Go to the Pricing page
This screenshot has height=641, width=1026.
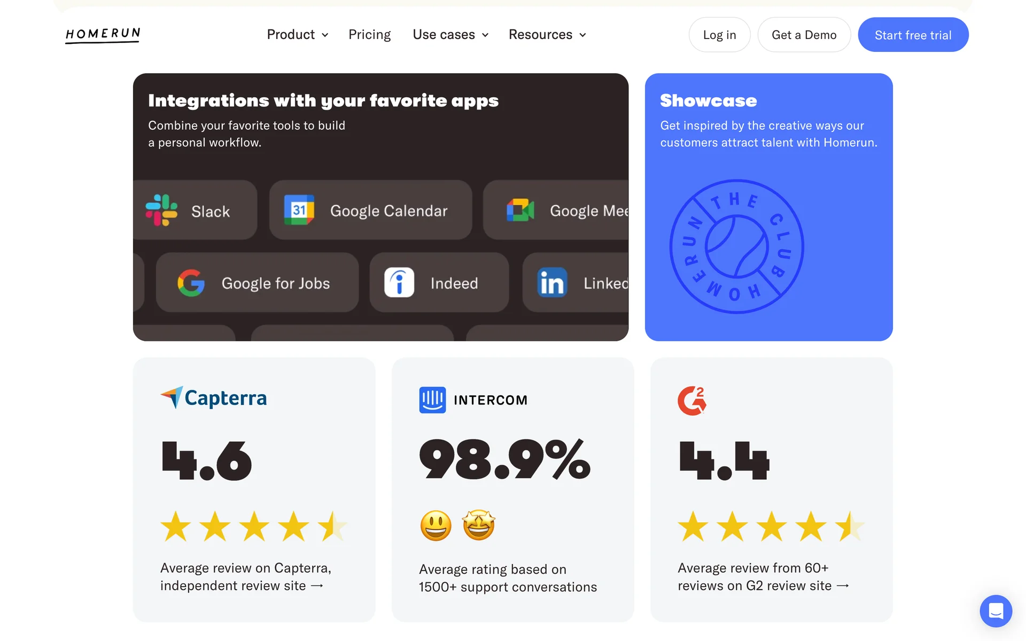[369, 35]
